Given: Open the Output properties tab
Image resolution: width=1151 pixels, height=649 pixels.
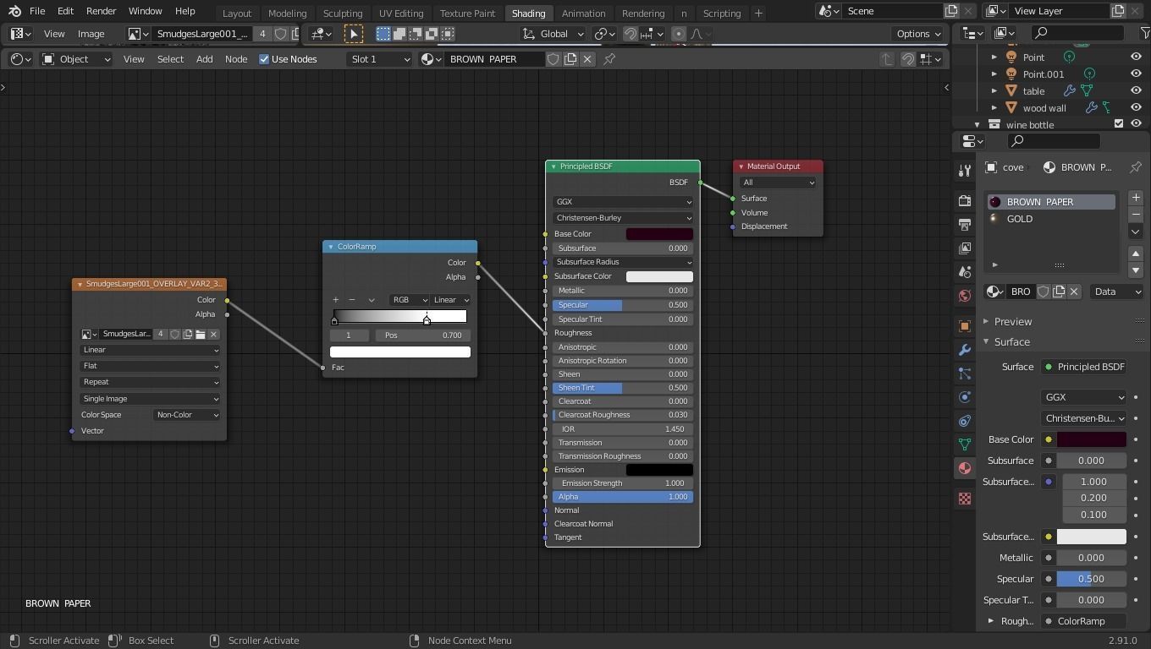Looking at the screenshot, I should pos(964,224).
